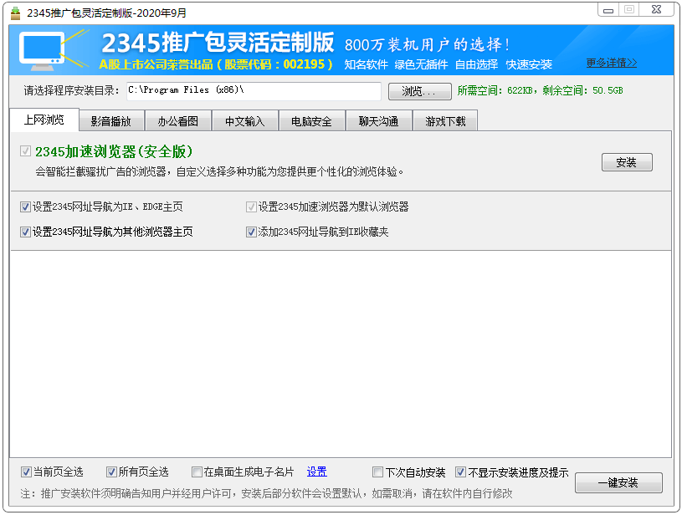Open the 设置 link for 电子名片
Viewport: 682px width, 515px height.
click(x=316, y=472)
